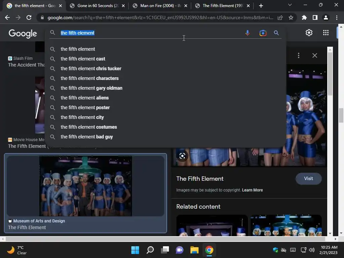The width and height of the screenshot is (344, 258).
Task: Open Windows Start menu
Action: 135,250
